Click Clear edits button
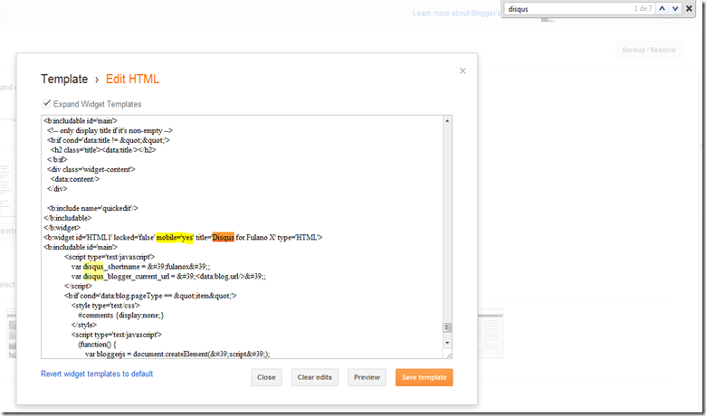This screenshot has width=706, height=416. [314, 377]
